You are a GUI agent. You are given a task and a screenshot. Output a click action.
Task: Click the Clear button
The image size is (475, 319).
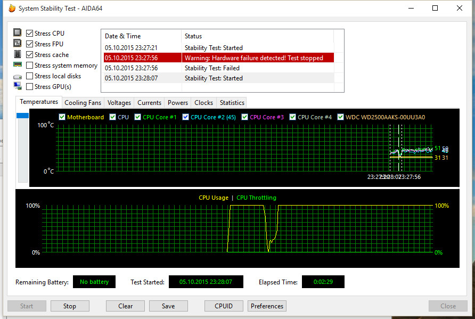pyautogui.click(x=126, y=306)
